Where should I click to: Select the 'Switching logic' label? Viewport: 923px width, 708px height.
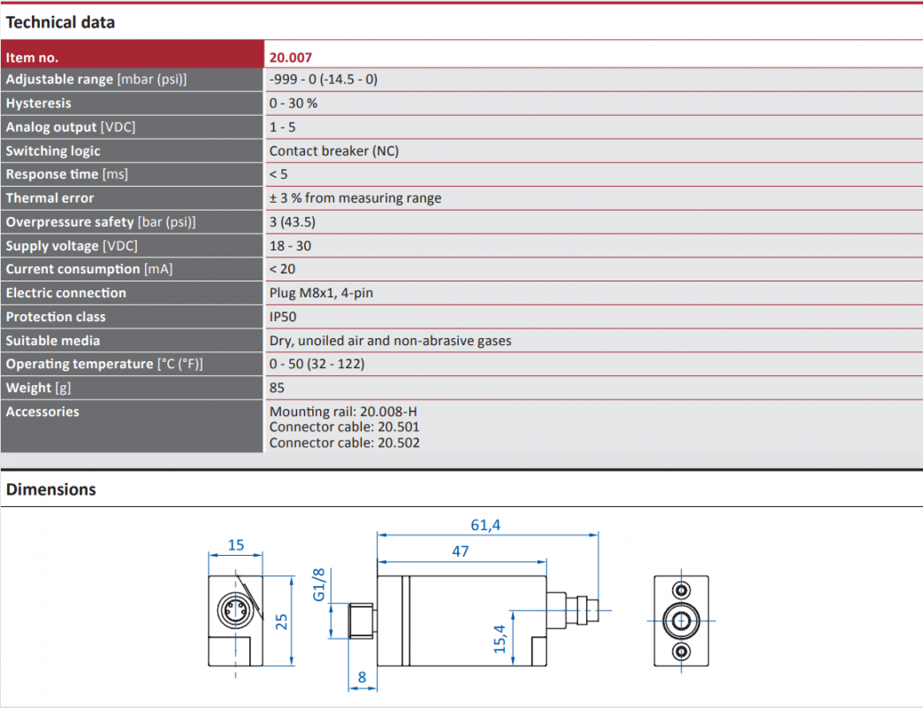click(x=53, y=150)
